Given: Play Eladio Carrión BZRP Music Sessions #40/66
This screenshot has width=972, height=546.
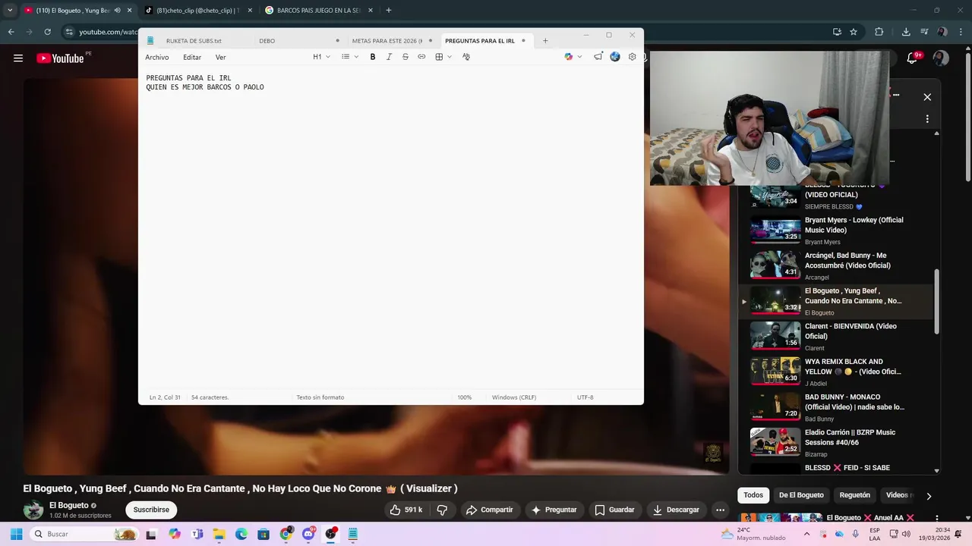Looking at the screenshot, I should tap(835, 443).
